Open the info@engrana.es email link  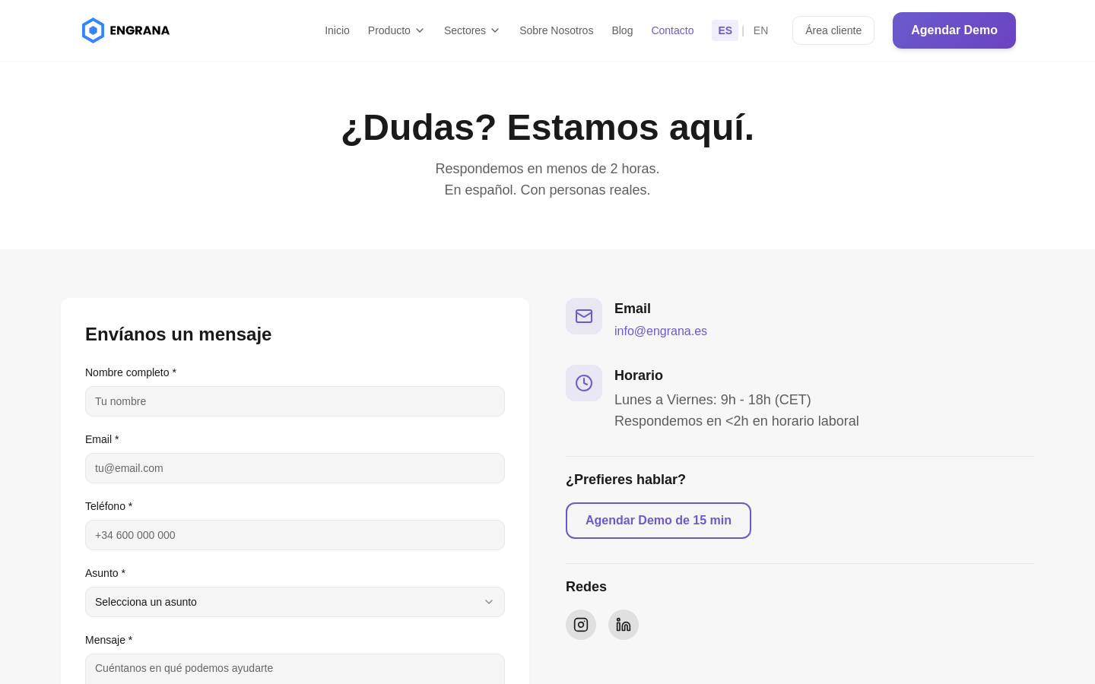(661, 331)
